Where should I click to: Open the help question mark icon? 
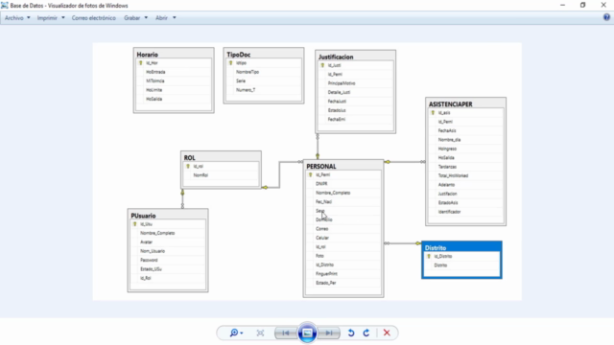606,17
